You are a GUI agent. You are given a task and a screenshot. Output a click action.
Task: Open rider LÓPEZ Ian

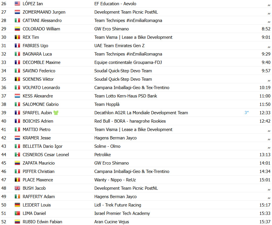coord(33,4)
